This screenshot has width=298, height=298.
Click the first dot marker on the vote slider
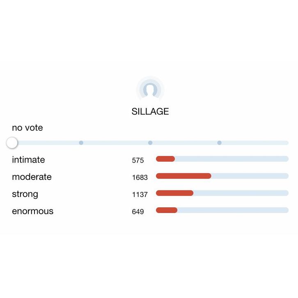point(81,143)
